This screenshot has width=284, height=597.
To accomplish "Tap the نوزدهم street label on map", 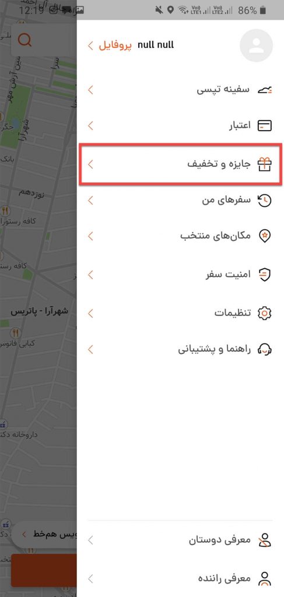I will click(x=32, y=194).
